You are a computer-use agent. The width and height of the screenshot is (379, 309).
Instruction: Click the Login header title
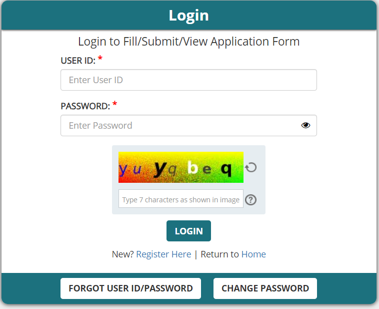coord(189,16)
